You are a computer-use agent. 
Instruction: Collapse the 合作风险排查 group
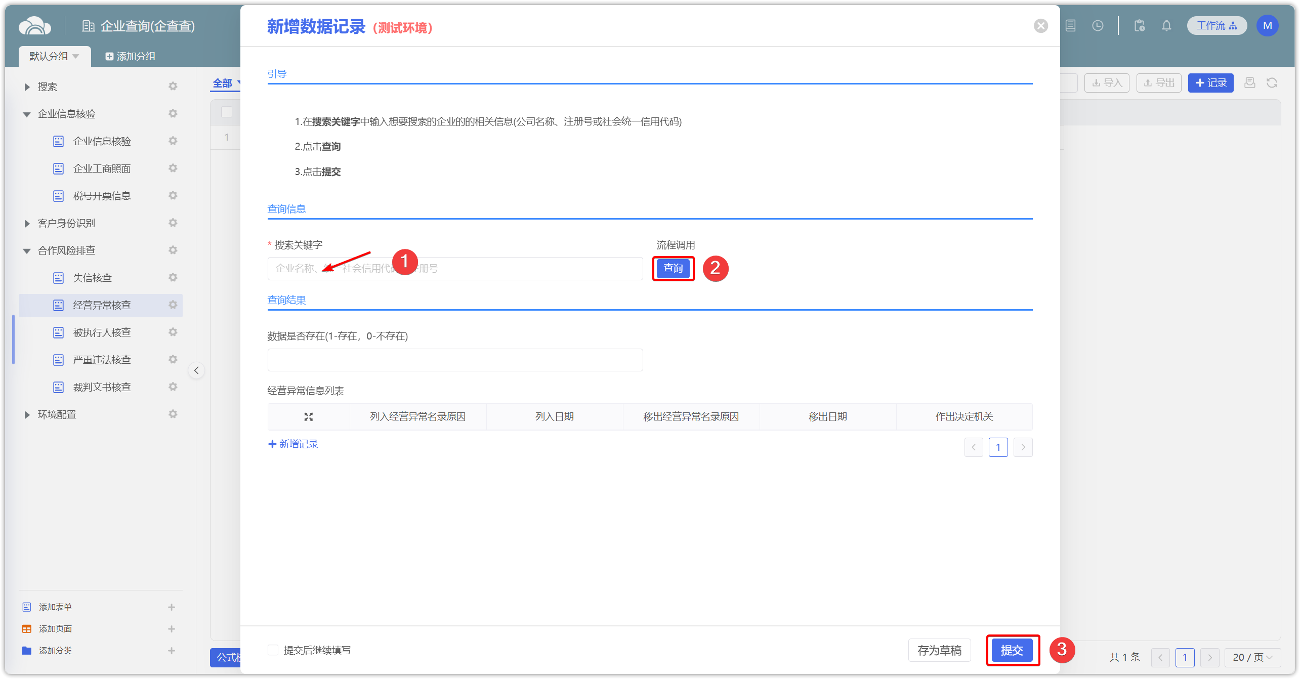coord(27,250)
